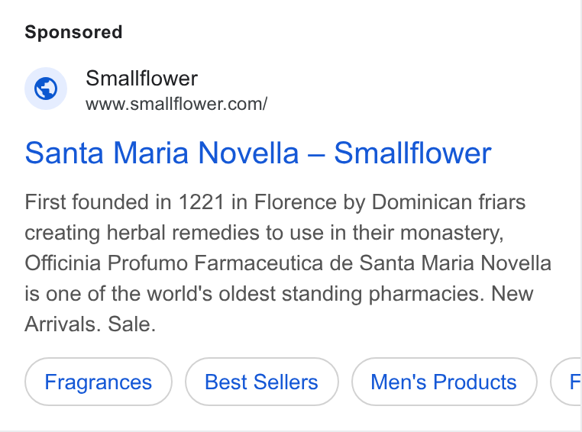582x432 pixels.
Task: Click the word 'Florence' in the description
Action: click(296, 202)
